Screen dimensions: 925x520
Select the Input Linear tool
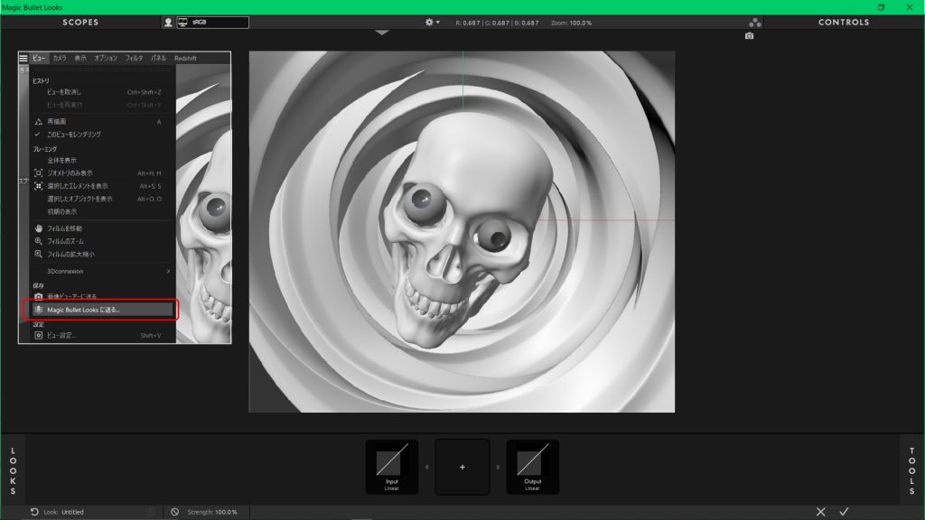pos(391,467)
